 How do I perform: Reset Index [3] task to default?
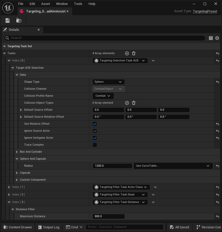(x=217, y=202)
